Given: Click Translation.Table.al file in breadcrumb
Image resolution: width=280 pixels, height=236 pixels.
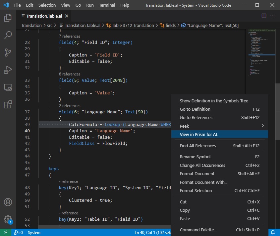Looking at the screenshot, I should (x=80, y=26).
